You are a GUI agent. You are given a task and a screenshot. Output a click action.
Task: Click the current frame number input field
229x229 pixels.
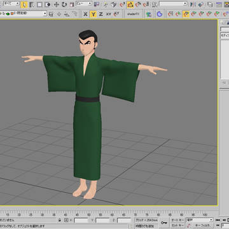(x=225, y=226)
